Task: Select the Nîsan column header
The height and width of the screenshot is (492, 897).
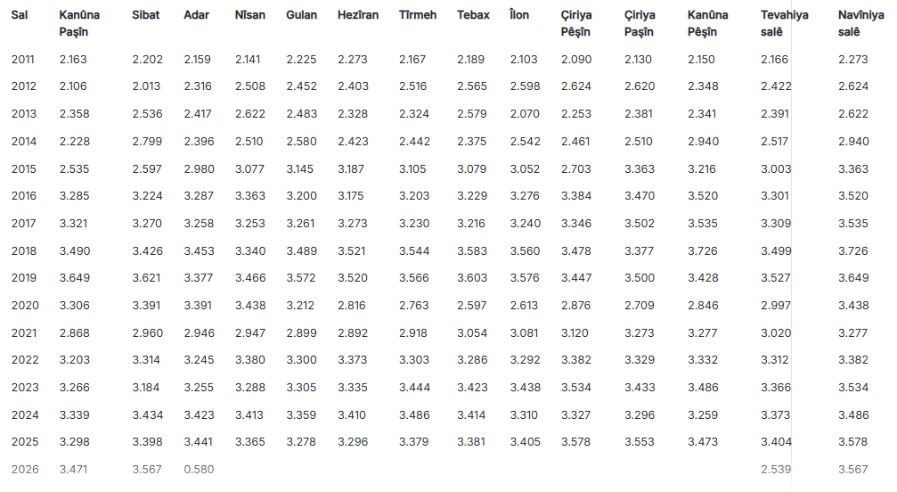Action: coord(249,15)
